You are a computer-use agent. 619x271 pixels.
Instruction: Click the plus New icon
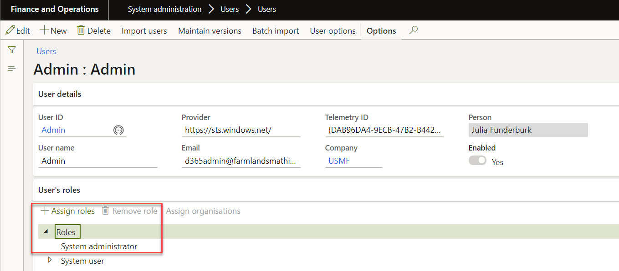tap(45, 30)
